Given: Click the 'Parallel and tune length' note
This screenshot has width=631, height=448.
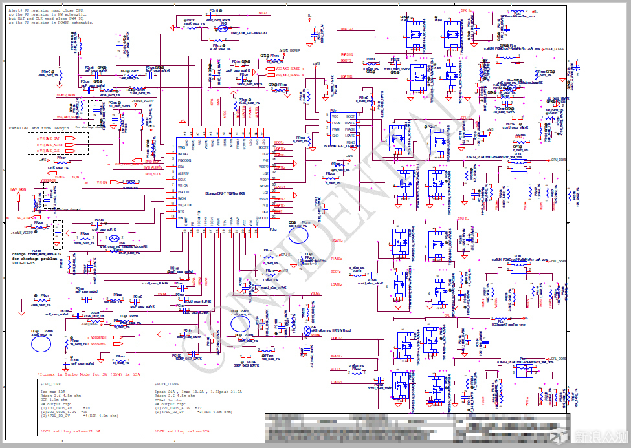Looking at the screenshot, I should tap(39, 128).
